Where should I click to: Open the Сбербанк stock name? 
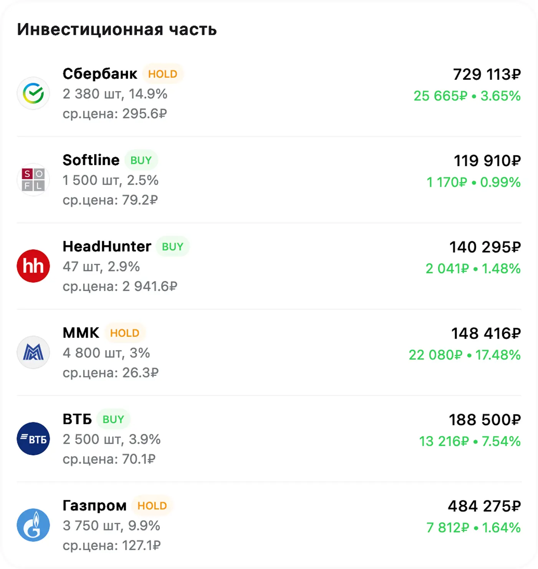(100, 74)
